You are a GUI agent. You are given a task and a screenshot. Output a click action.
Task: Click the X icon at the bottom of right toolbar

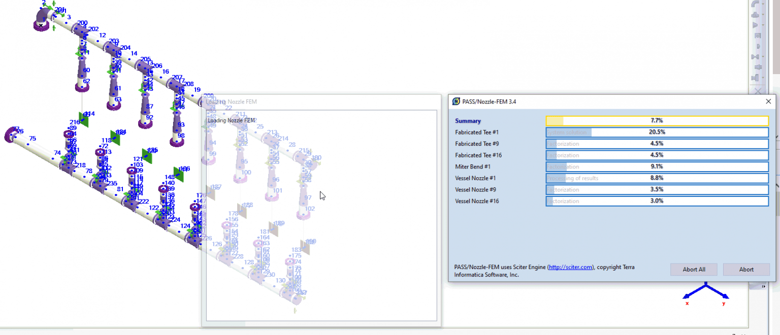coord(758,90)
